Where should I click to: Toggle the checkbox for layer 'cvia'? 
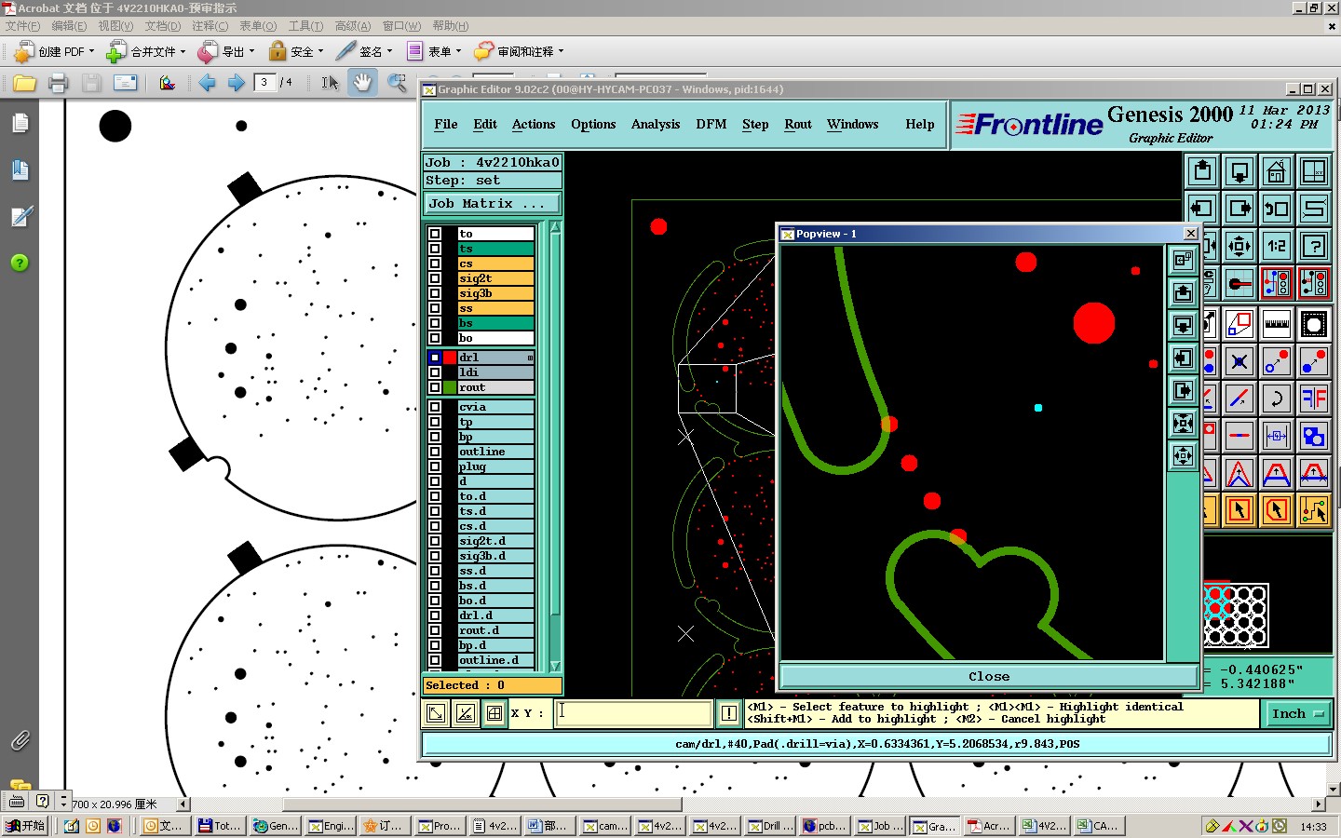435,407
